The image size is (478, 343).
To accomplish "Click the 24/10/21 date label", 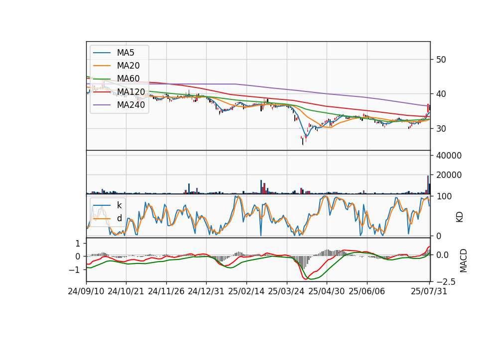I will [126, 291].
